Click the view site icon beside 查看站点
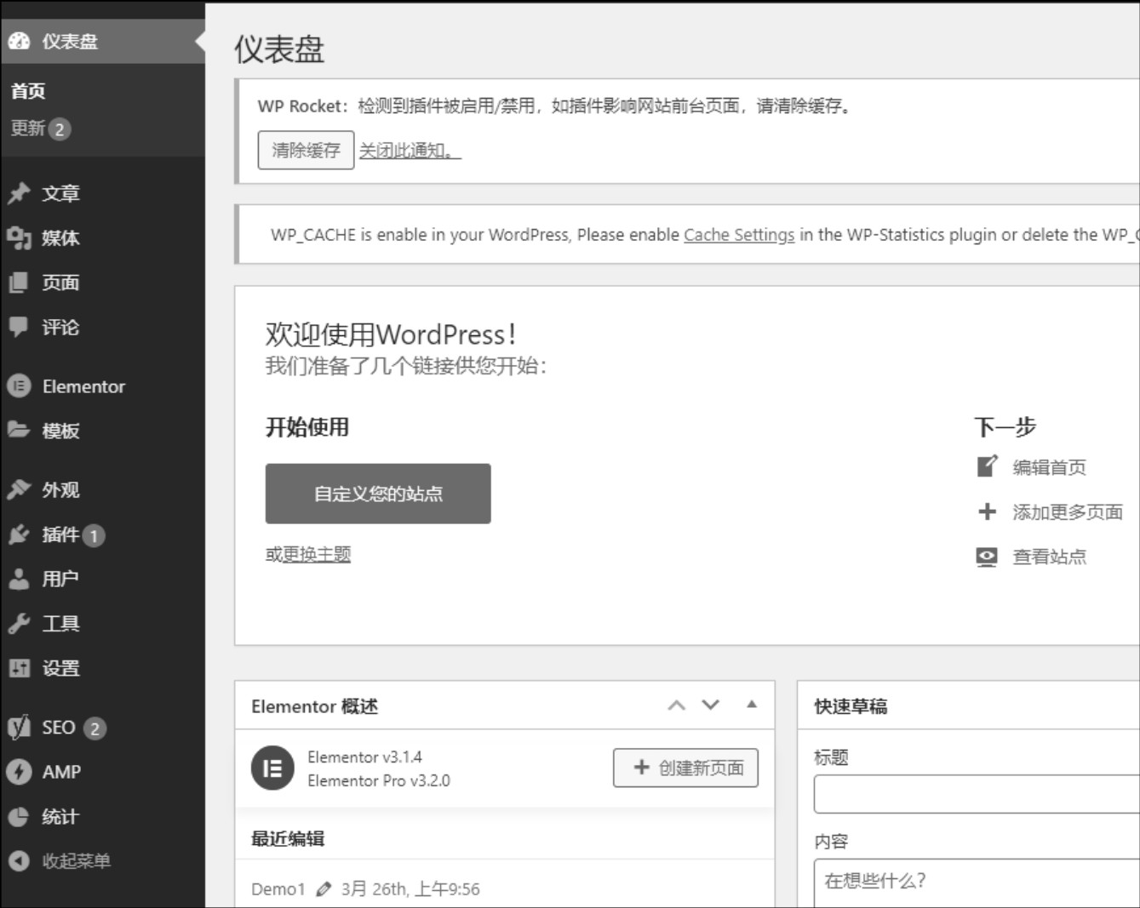The image size is (1140, 908). click(987, 557)
